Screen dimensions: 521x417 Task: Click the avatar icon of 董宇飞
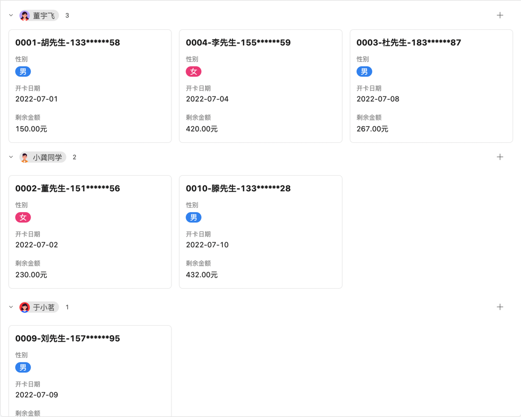tap(24, 15)
